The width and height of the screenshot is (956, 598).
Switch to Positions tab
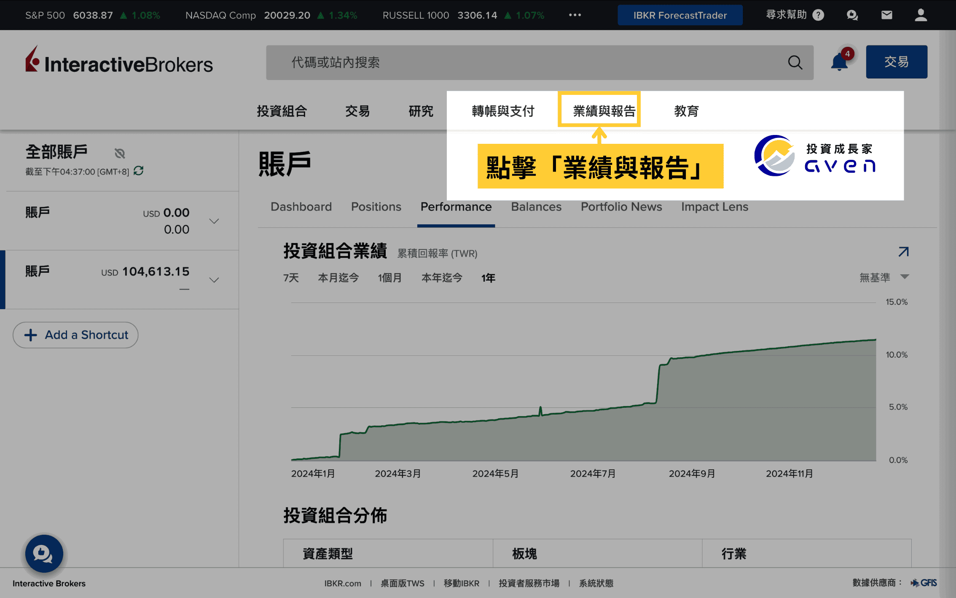coord(376,207)
